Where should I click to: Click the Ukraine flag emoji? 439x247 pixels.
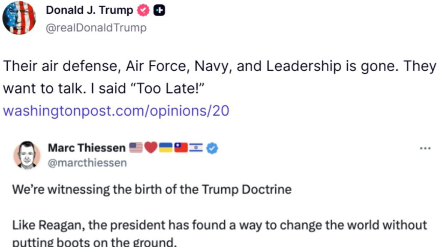[165, 148]
